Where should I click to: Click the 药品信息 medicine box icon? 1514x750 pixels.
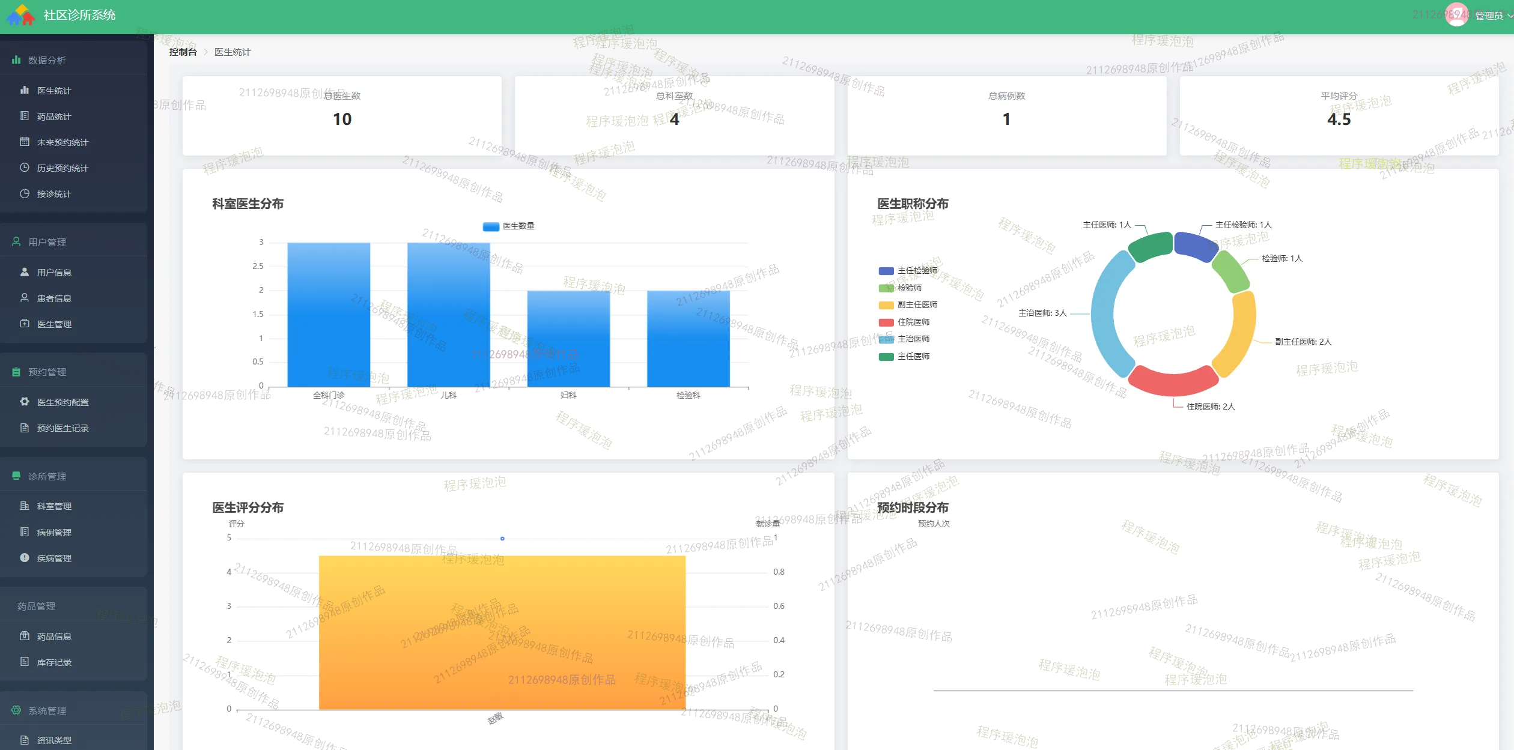pos(25,636)
